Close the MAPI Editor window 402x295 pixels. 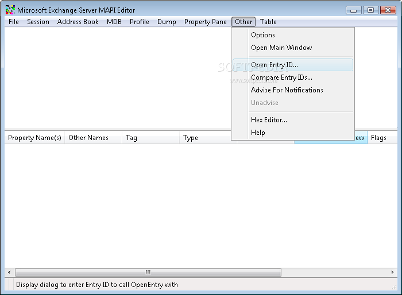388,10
